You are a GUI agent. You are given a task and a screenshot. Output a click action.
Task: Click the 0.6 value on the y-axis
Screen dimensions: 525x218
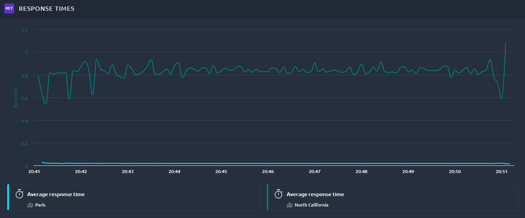[x=25, y=98]
